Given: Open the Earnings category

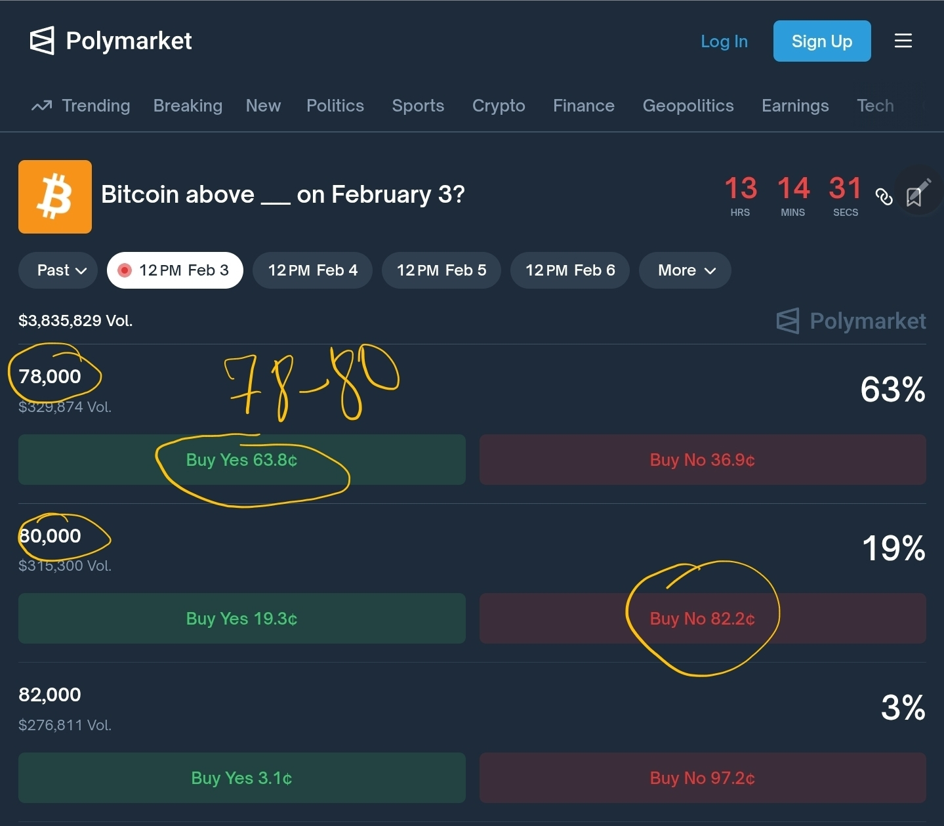Looking at the screenshot, I should (x=795, y=106).
